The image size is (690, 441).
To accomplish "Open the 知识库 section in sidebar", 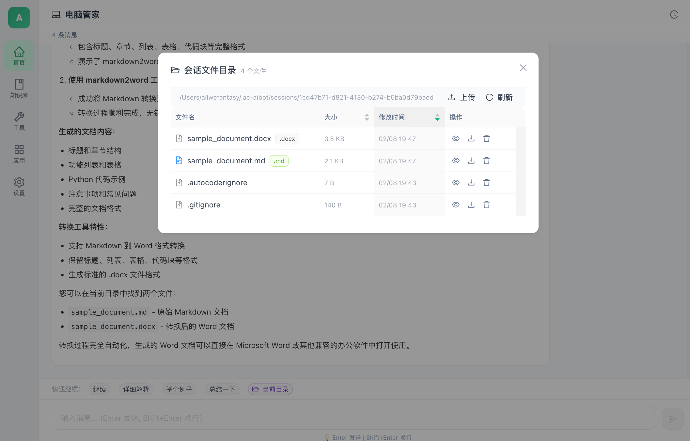I will pos(19,88).
